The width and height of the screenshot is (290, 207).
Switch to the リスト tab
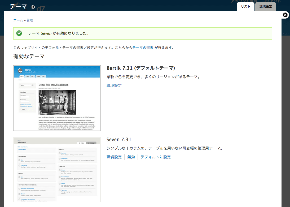(x=245, y=6)
